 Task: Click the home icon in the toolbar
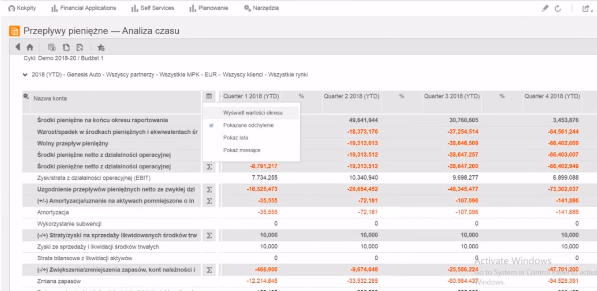(x=30, y=47)
